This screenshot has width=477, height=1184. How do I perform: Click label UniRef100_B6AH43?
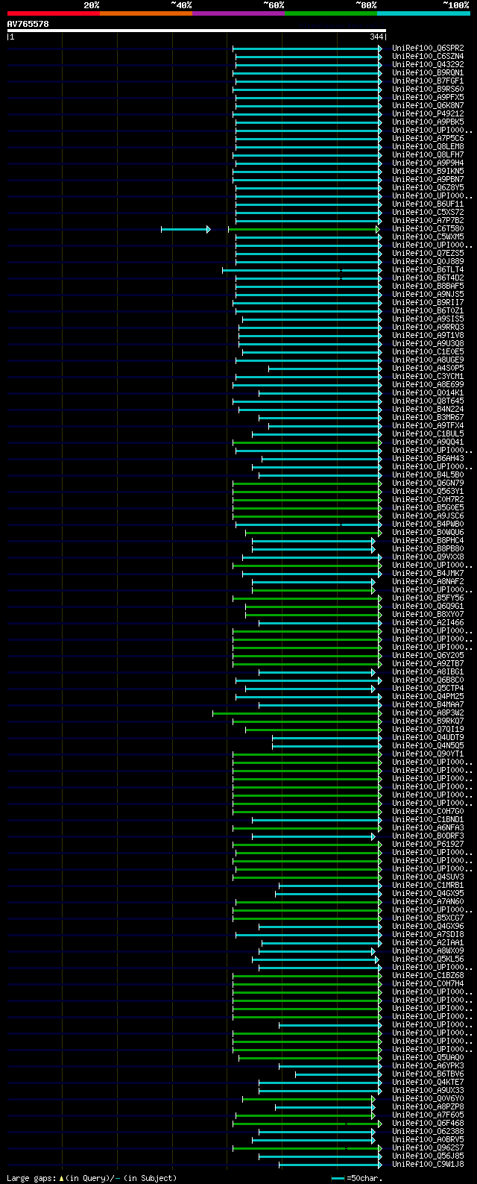coord(428,458)
